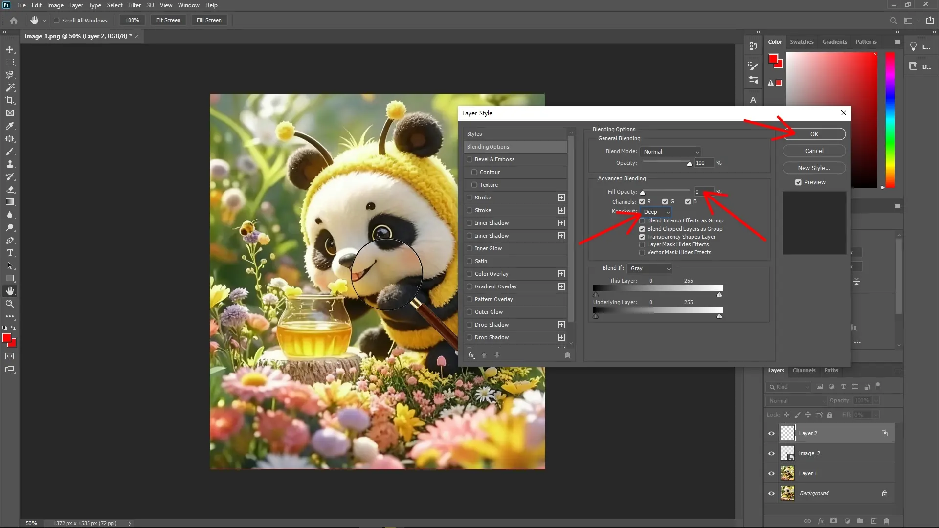
Task: Click the New Style button
Action: [x=813, y=168]
